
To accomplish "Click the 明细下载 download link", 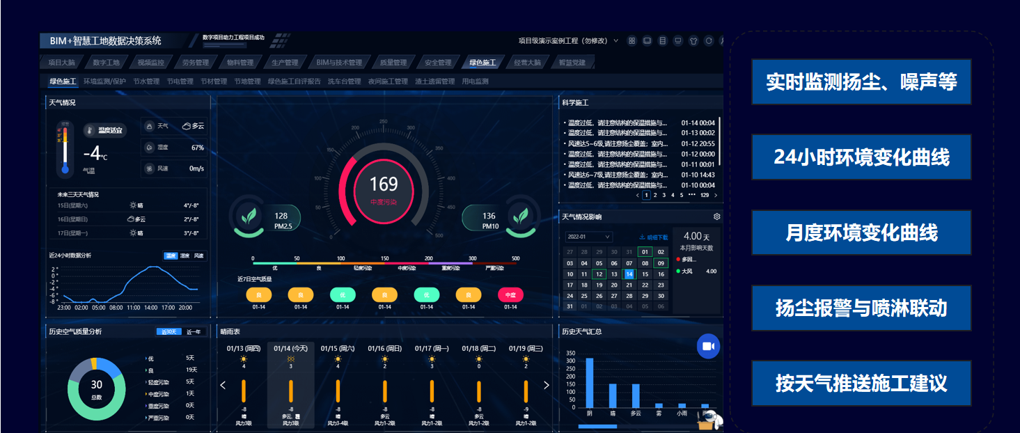I will [x=653, y=237].
